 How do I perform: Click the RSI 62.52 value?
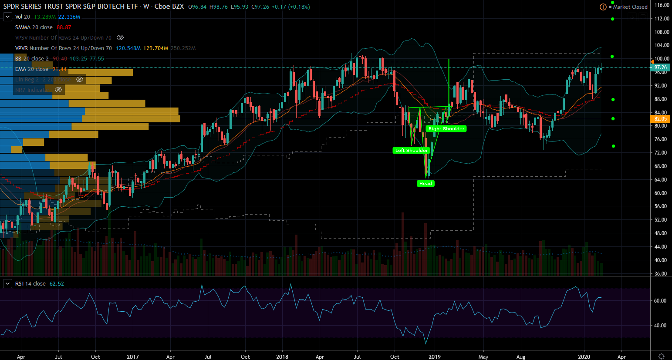(57, 284)
